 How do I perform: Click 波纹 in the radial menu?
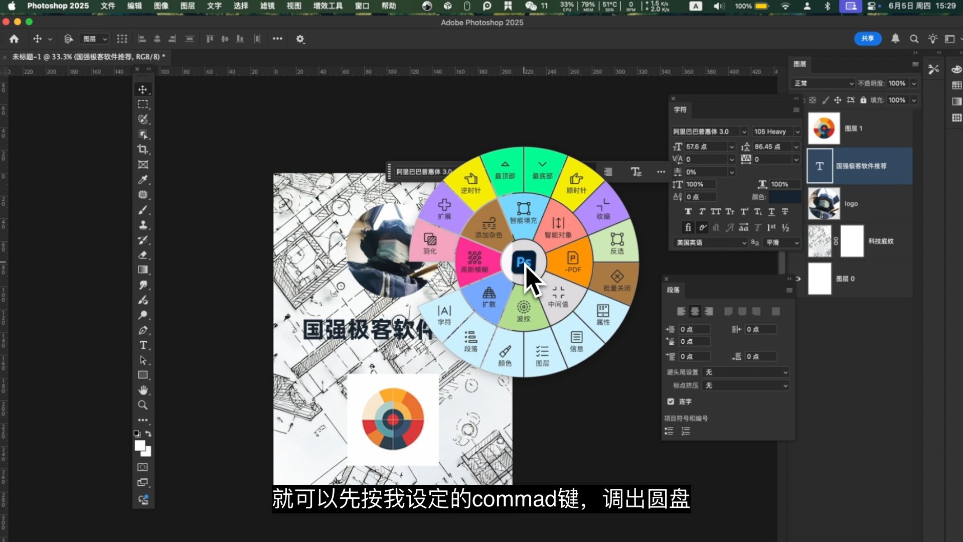click(523, 311)
